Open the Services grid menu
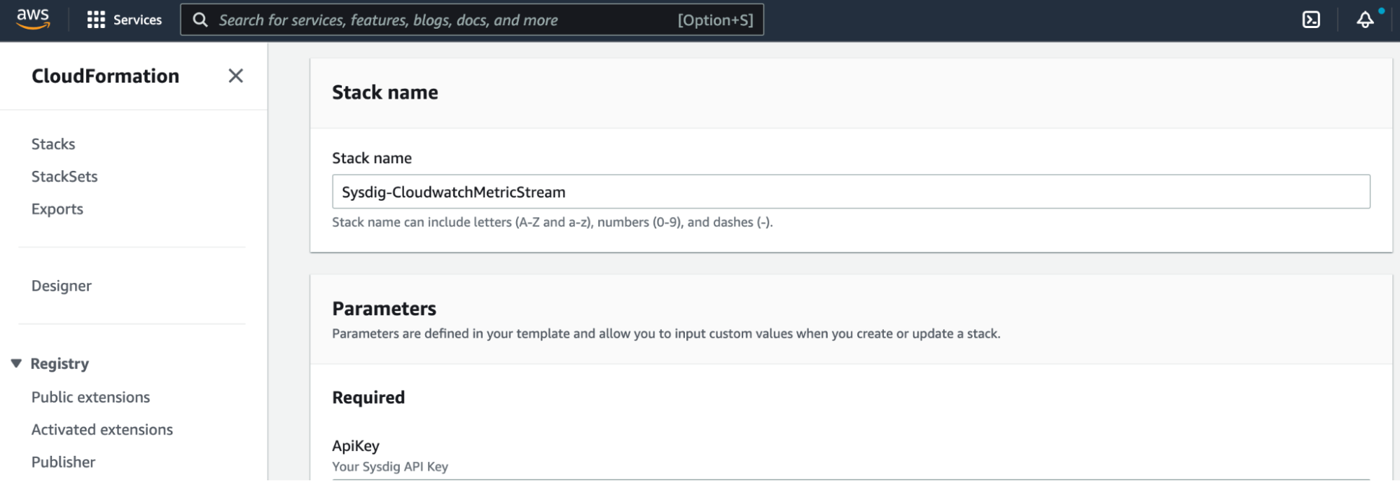Image resolution: width=1400 pixels, height=481 pixels. (x=125, y=19)
